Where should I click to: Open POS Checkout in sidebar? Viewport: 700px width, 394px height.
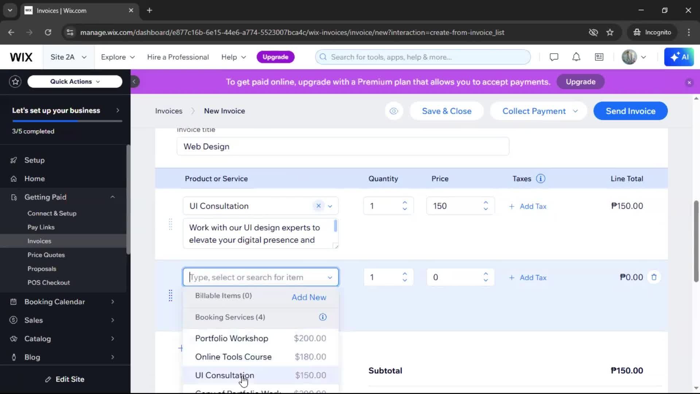tap(48, 282)
